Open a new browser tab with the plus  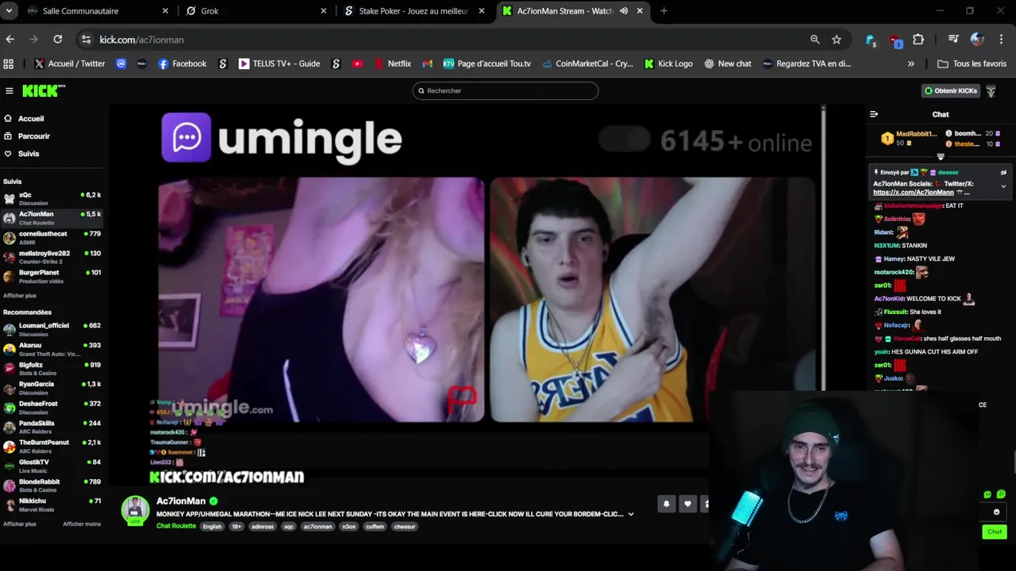[664, 11]
